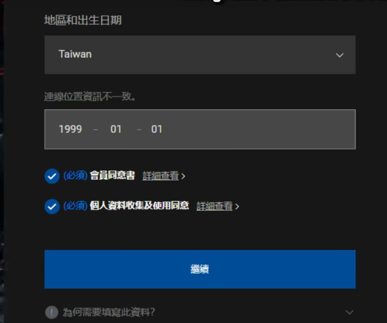Select the birth day 01 field

pyautogui.click(x=156, y=129)
